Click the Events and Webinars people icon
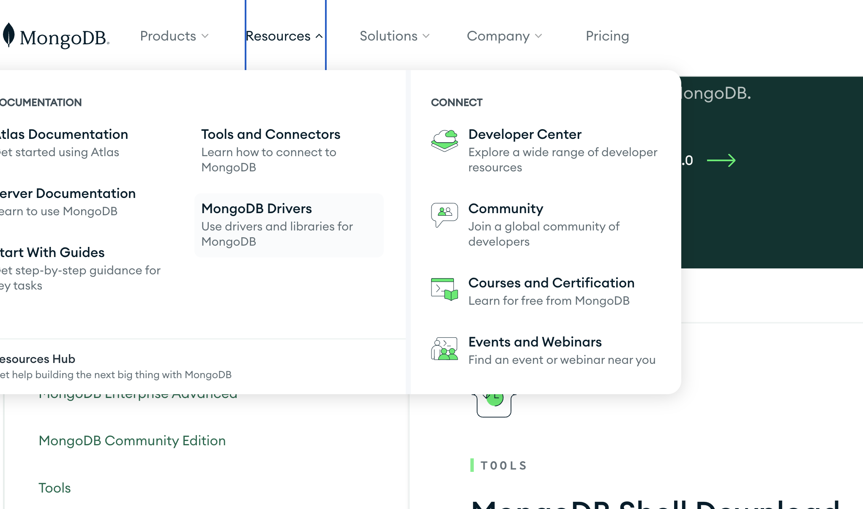This screenshot has width=863, height=509. pyautogui.click(x=444, y=349)
